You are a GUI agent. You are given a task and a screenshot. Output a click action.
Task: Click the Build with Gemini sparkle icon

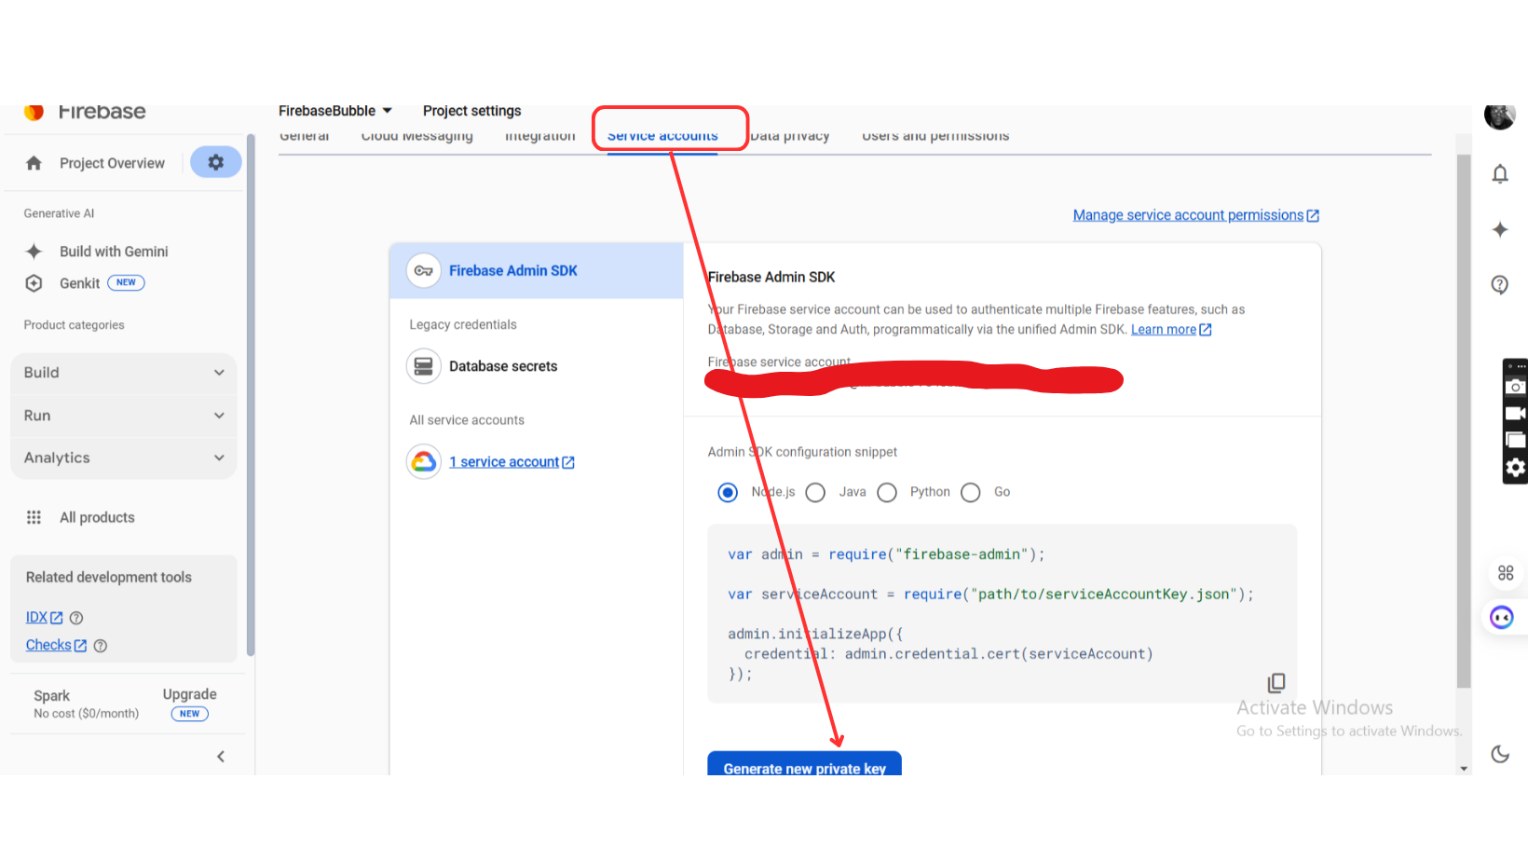[34, 252]
